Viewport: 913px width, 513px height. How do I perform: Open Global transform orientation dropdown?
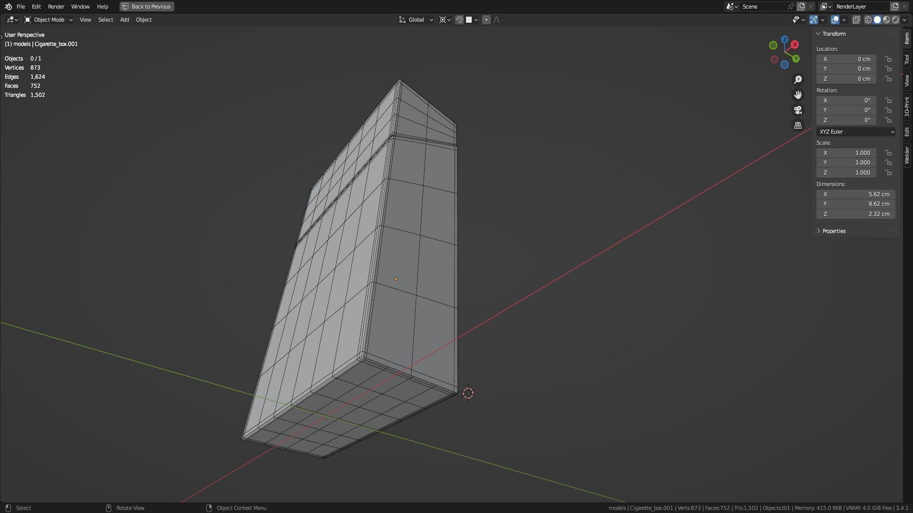pyautogui.click(x=416, y=19)
